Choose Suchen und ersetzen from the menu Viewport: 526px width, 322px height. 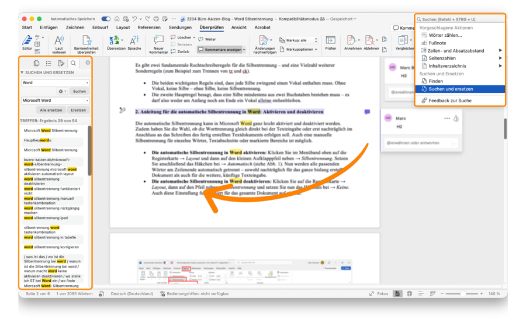click(x=460, y=89)
